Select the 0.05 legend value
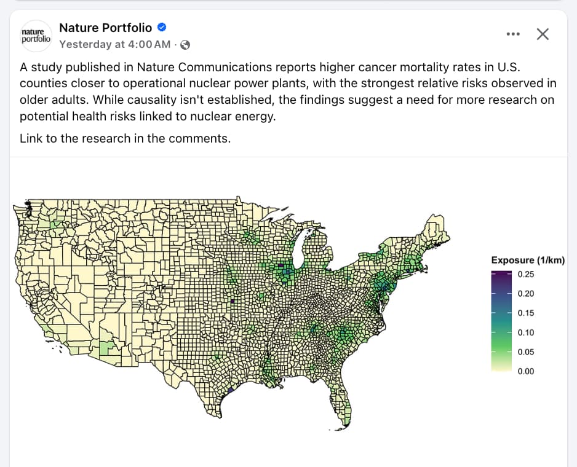The width and height of the screenshot is (577, 467). (x=526, y=352)
